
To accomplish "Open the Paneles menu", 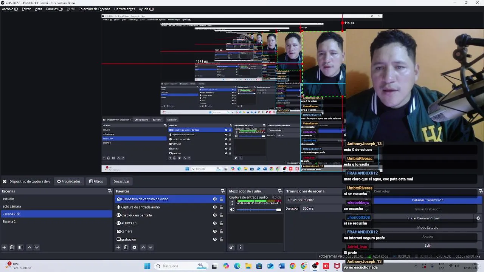I will pyautogui.click(x=54, y=9).
